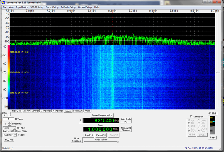
Task: Open the SDR-IP Setup menu
Action: (37, 7)
